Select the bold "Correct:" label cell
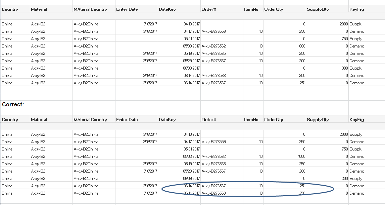Image resolution: width=385 pixels, height=205 pixels. coord(13,104)
